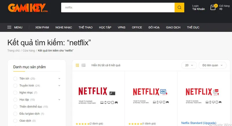The width and height of the screenshot is (232, 126).
Task: Expand the Truyền hình category chevron
Action: point(59,85)
